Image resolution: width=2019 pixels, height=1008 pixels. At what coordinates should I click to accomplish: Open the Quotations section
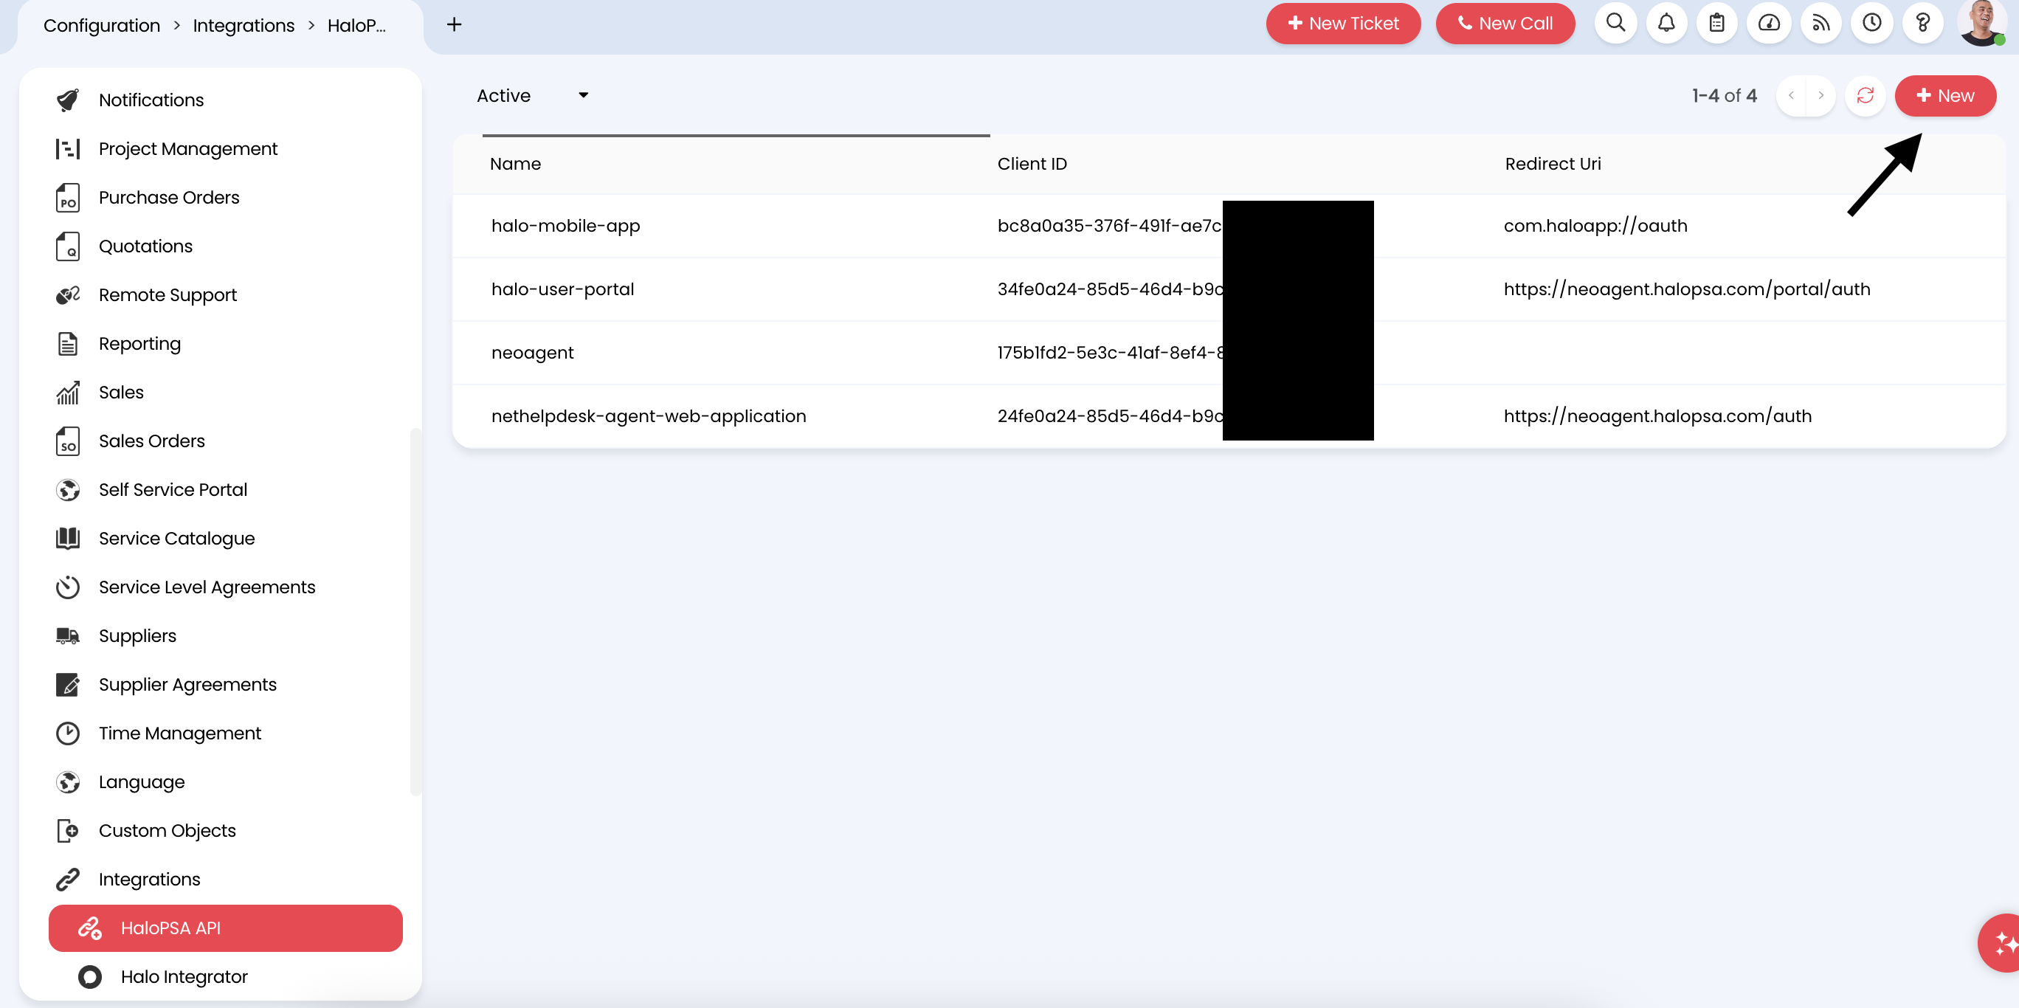tap(145, 245)
